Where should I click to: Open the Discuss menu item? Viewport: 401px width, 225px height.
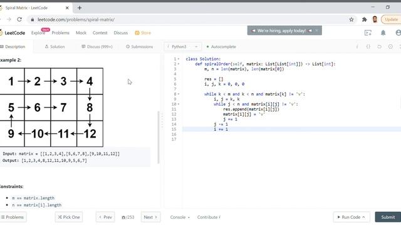(121, 32)
